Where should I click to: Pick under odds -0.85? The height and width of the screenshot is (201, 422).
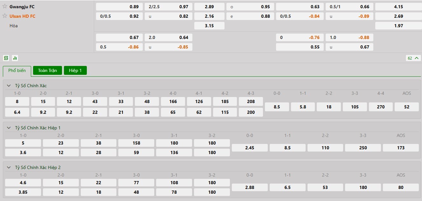tap(169, 47)
